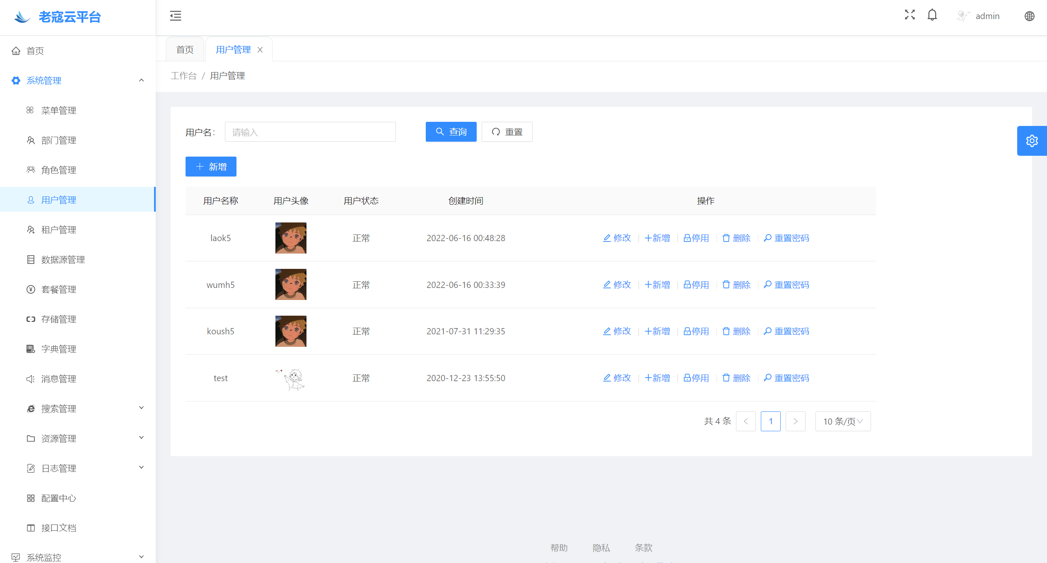Focus the 用户名 input field

[x=310, y=132]
